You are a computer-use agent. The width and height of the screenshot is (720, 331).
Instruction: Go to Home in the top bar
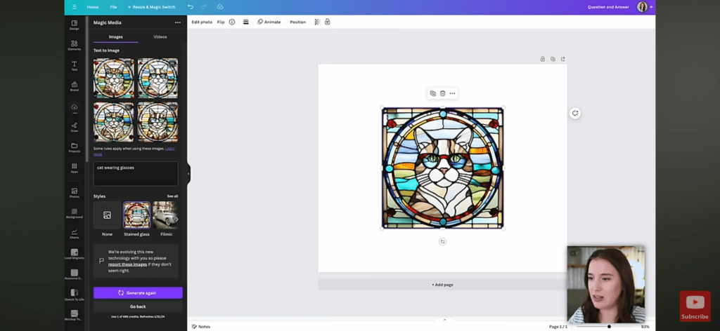click(x=93, y=7)
